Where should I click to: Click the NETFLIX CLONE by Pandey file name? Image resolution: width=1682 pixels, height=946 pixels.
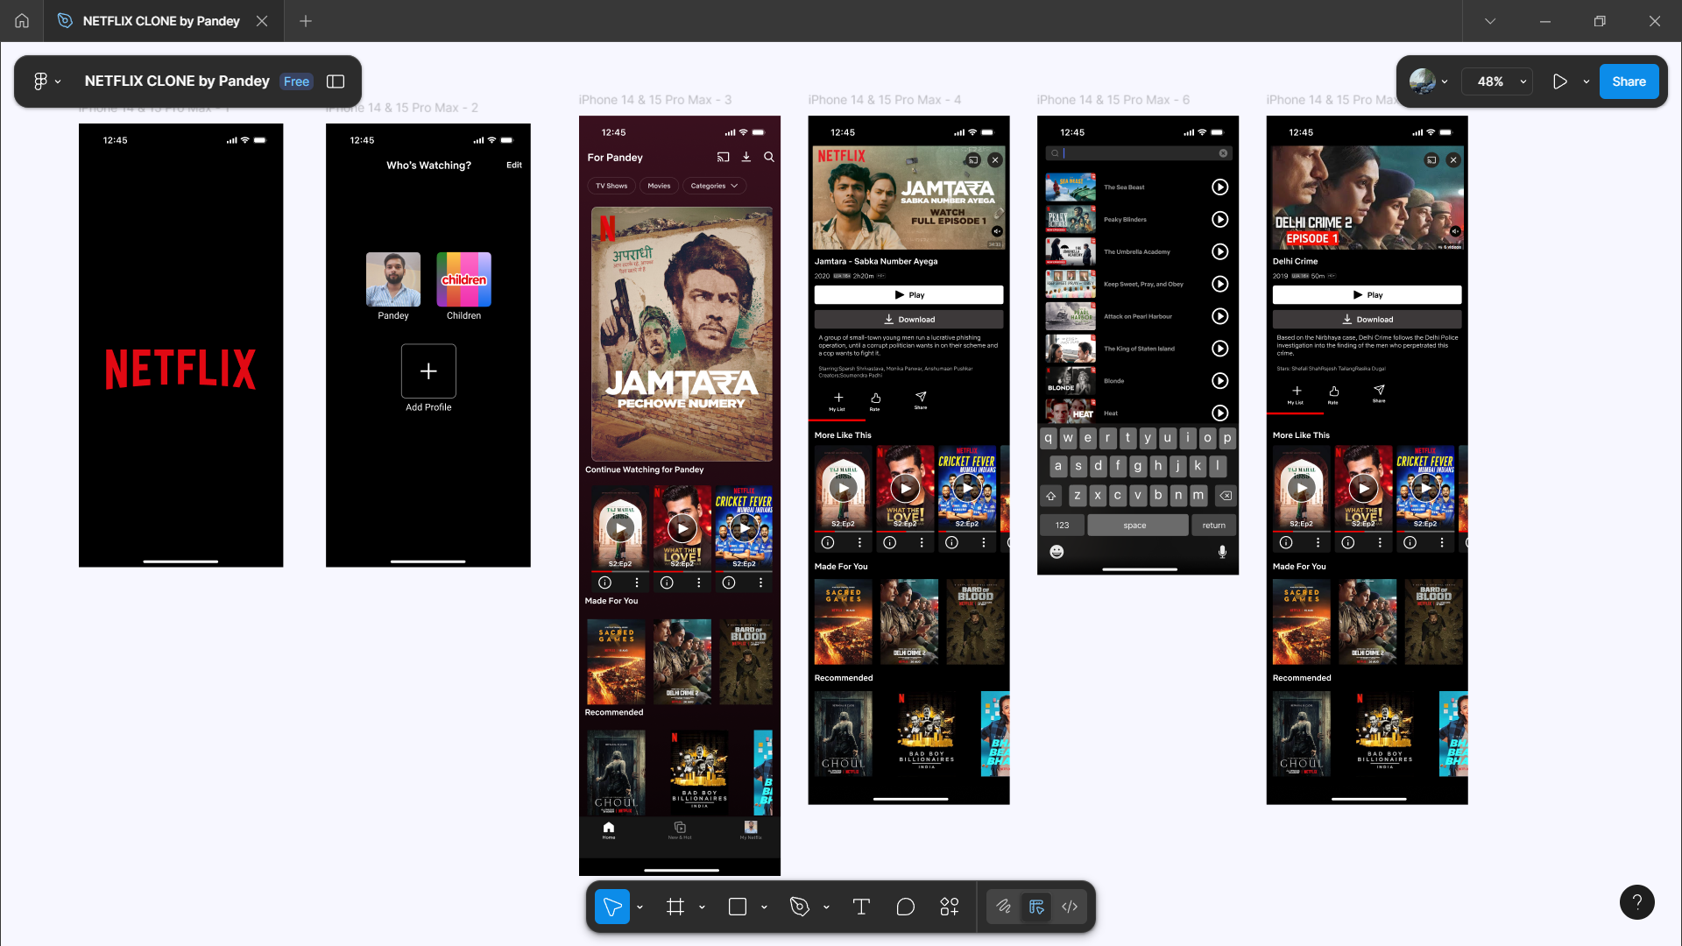tap(177, 81)
